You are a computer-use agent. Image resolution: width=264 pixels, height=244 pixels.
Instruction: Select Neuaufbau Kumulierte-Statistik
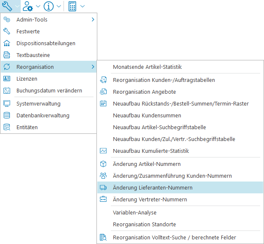pyautogui.click(x=151, y=151)
